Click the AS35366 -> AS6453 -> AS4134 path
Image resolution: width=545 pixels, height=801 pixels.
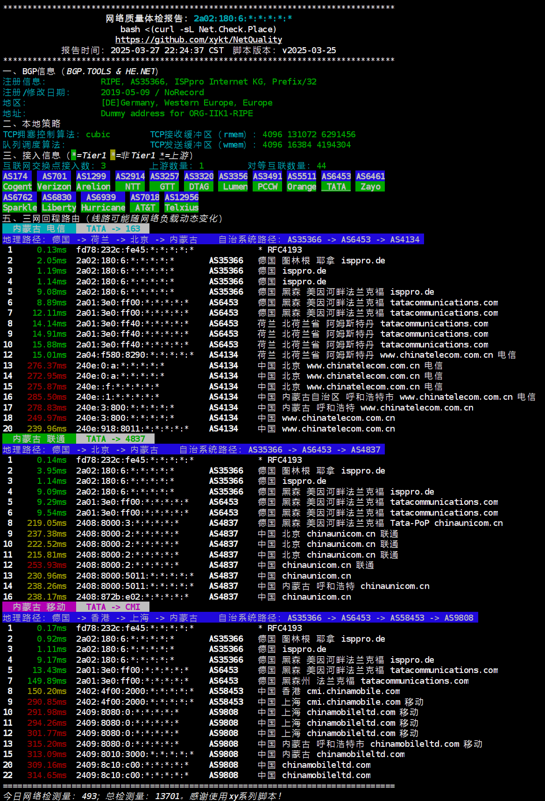(x=353, y=240)
